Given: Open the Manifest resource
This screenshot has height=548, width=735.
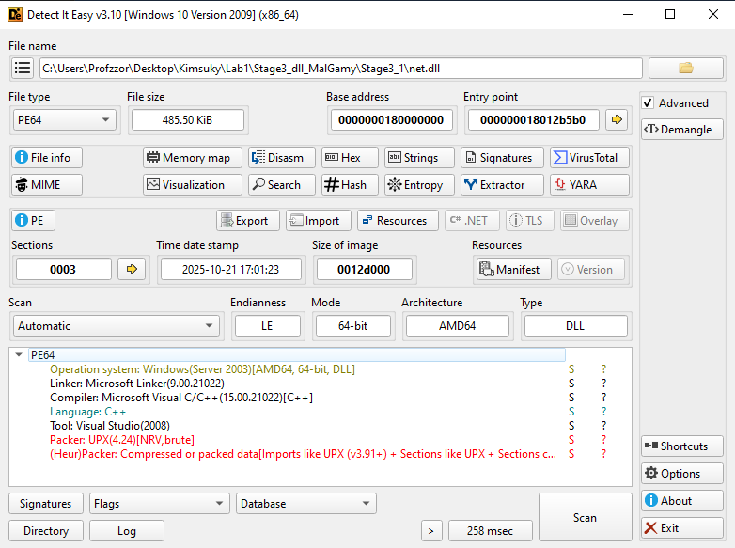Looking at the screenshot, I should pyautogui.click(x=514, y=270).
